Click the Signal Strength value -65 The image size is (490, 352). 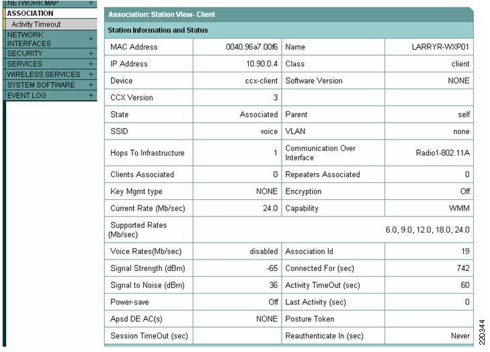[272, 268]
